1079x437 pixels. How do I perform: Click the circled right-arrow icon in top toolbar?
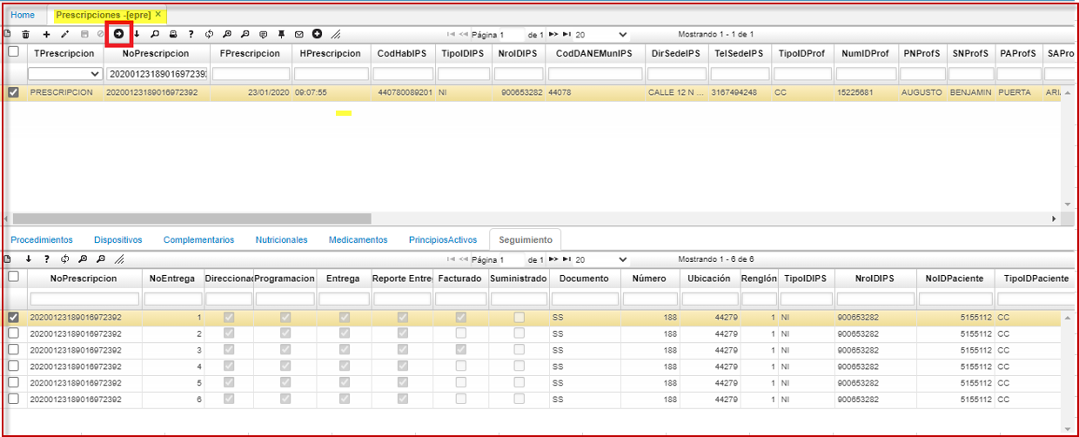[x=118, y=34]
